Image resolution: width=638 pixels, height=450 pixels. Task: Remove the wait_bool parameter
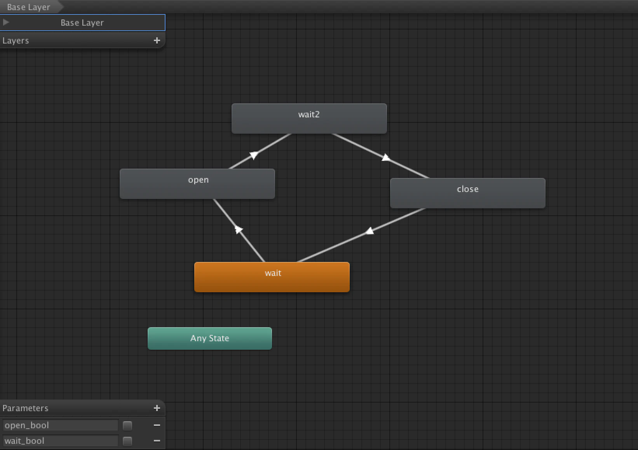coord(157,441)
